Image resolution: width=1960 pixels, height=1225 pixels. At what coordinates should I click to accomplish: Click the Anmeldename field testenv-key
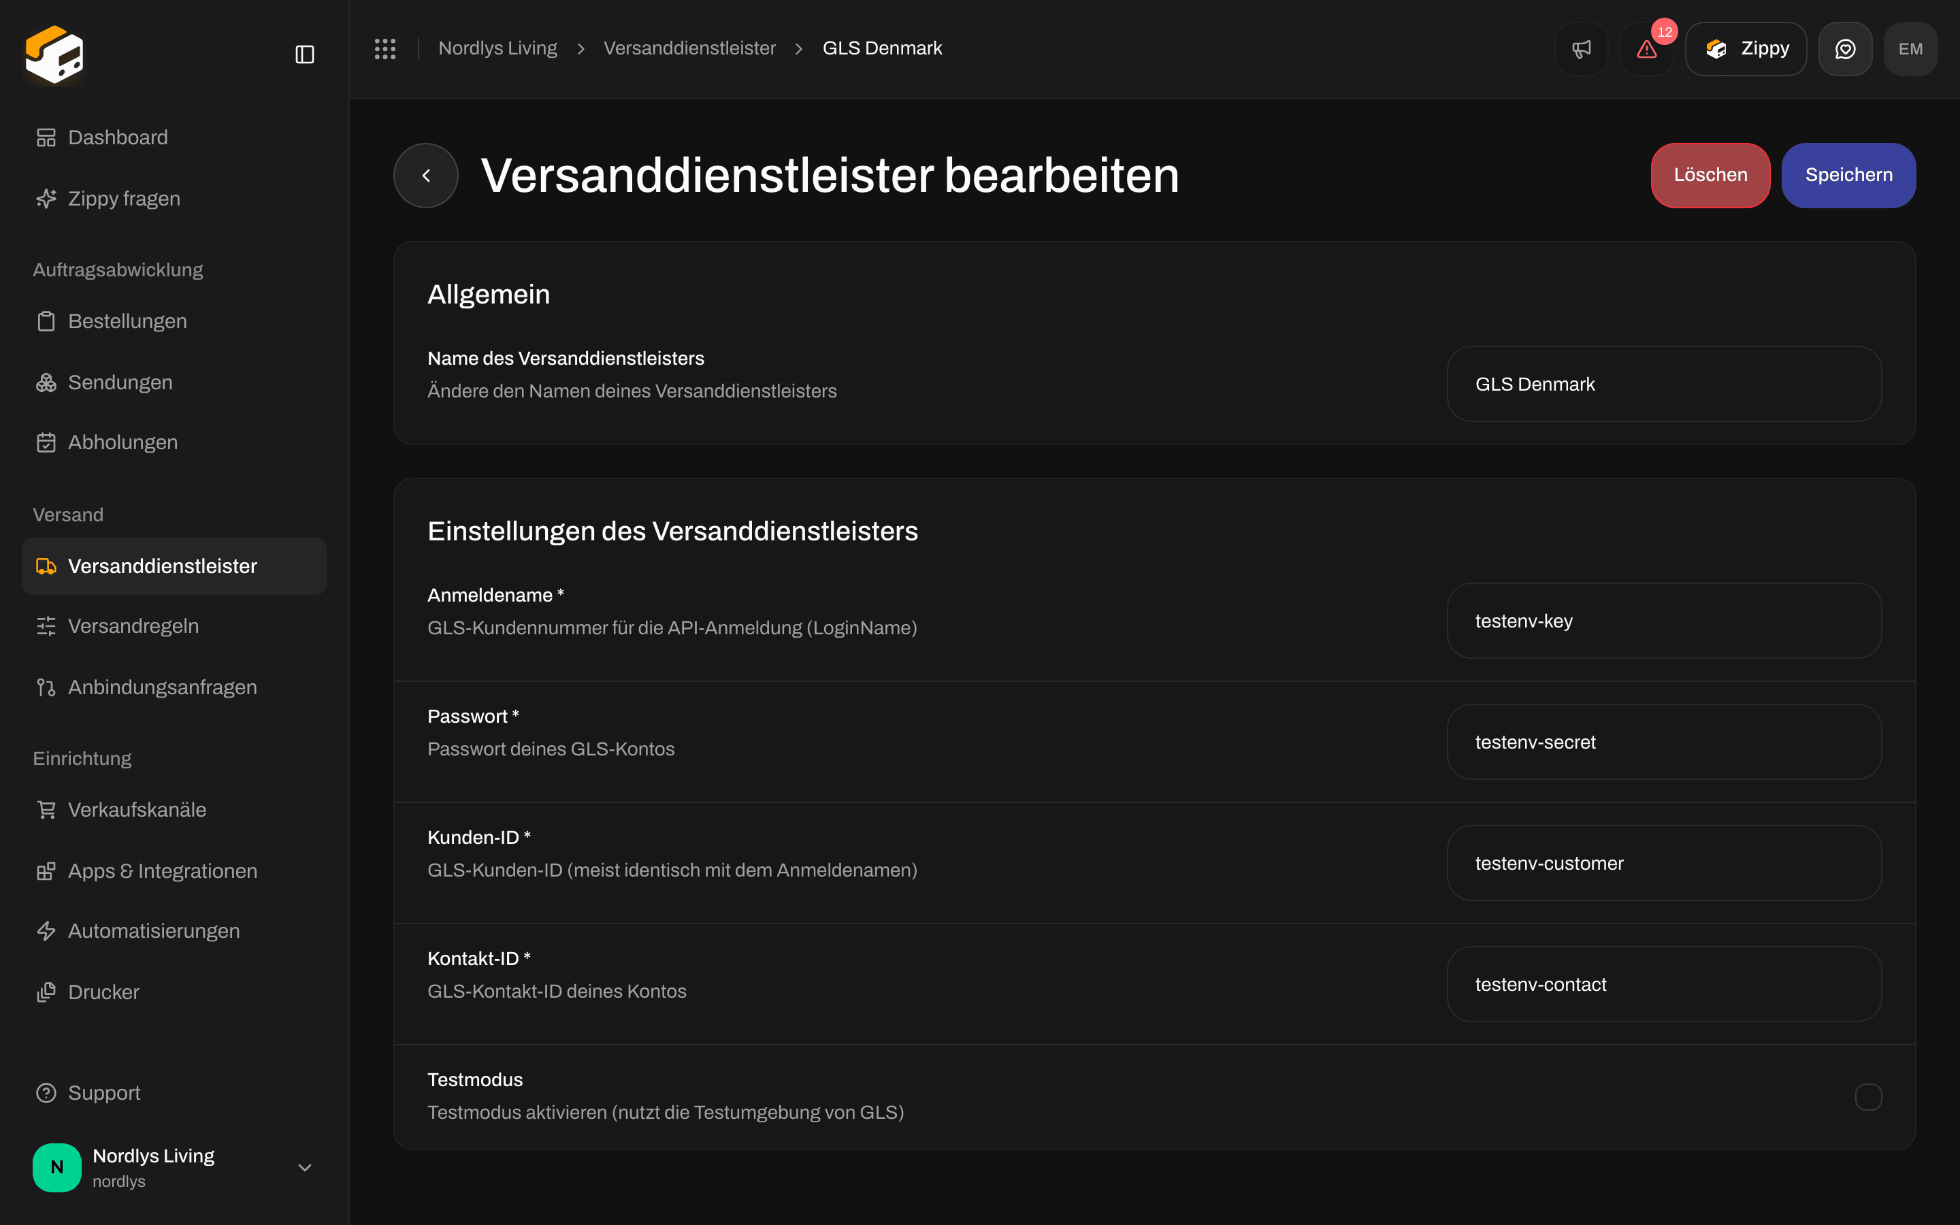[1663, 621]
